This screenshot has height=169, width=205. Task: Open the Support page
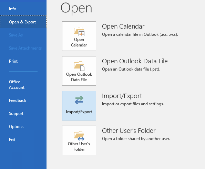click(16, 114)
